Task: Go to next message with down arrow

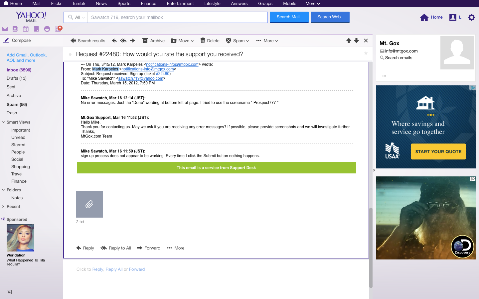Action: point(357,41)
